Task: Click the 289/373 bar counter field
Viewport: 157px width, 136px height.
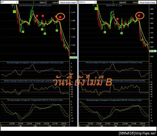Action: point(40,3)
